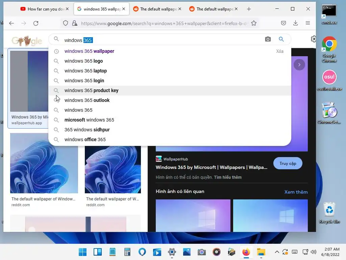This screenshot has height=260, width=346.
Task: Show hidden system tray icons
Action: point(277,252)
